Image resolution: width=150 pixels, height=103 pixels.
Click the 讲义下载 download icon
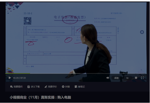click(x=29, y=87)
